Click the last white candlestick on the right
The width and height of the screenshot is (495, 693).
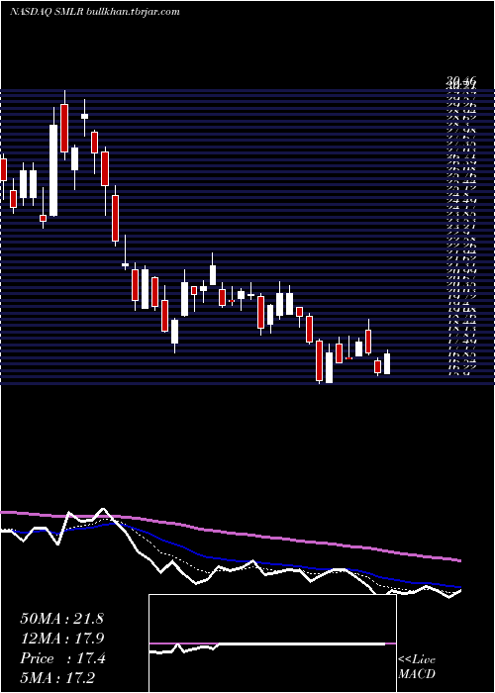point(387,363)
